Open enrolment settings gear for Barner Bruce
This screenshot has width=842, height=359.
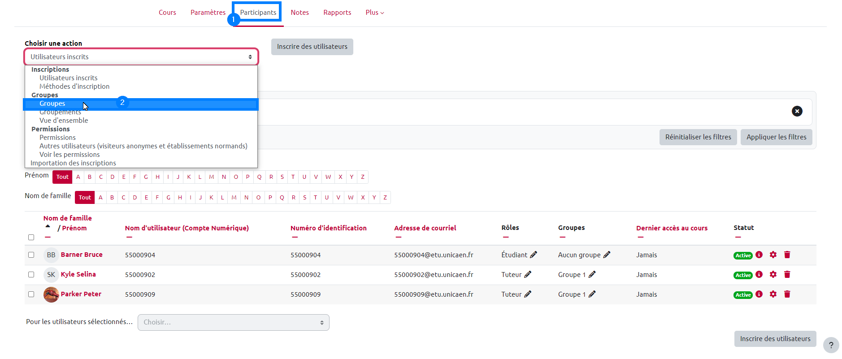tap(773, 255)
